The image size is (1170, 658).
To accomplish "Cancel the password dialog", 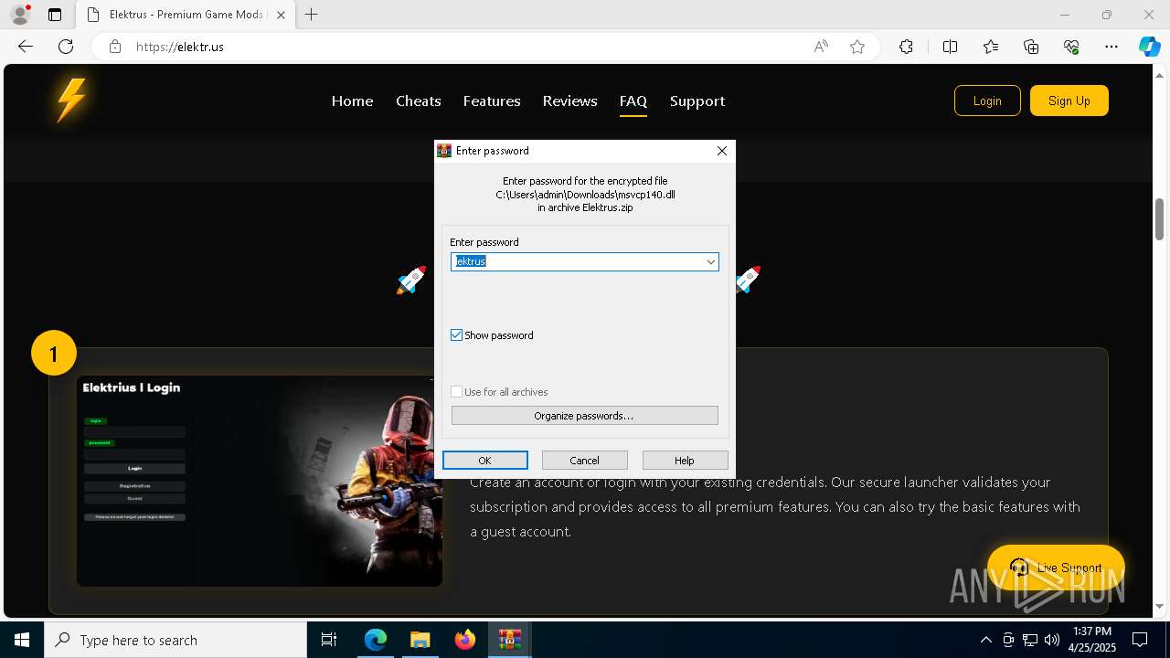I will coord(584,461).
